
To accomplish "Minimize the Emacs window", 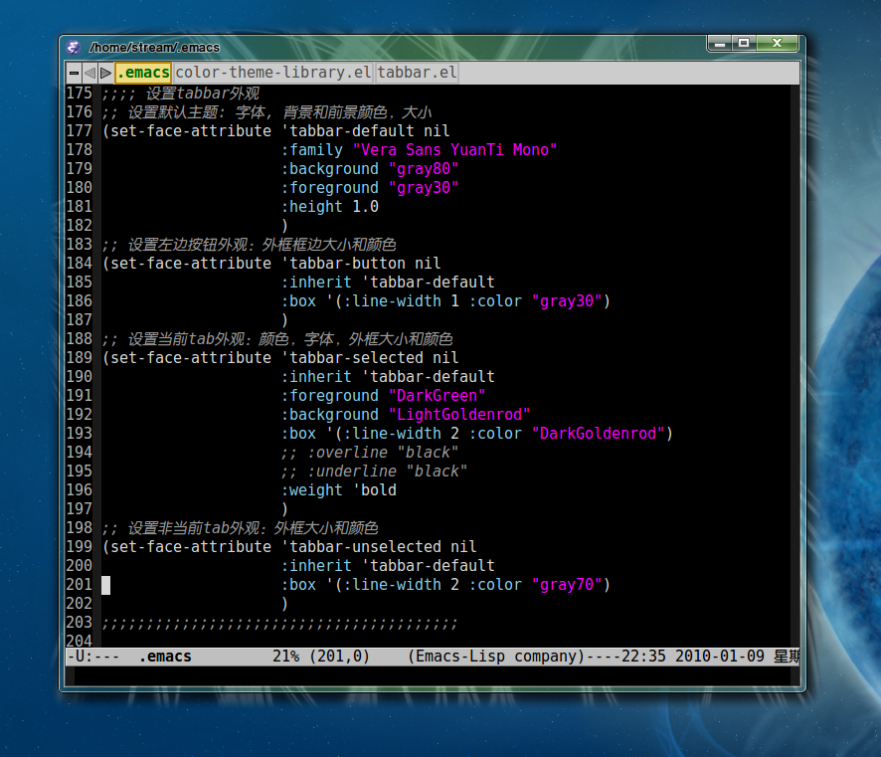I will pos(720,43).
